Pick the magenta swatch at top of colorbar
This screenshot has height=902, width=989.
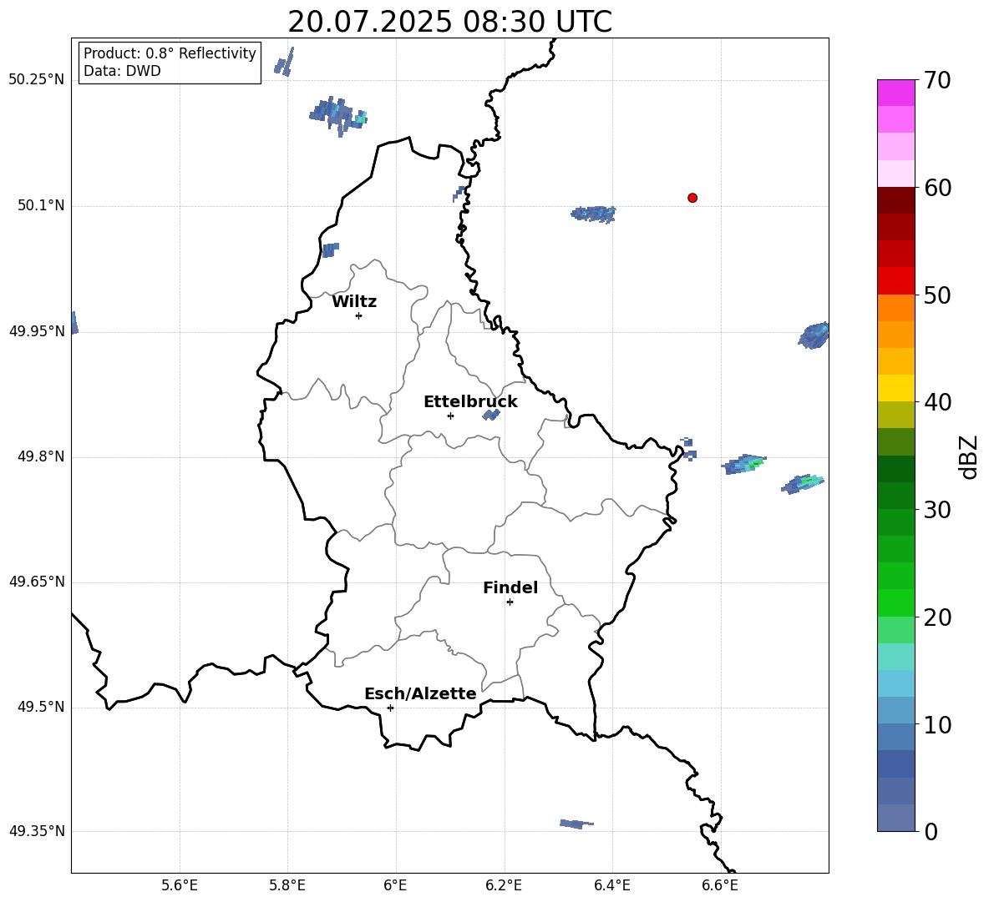(895, 93)
